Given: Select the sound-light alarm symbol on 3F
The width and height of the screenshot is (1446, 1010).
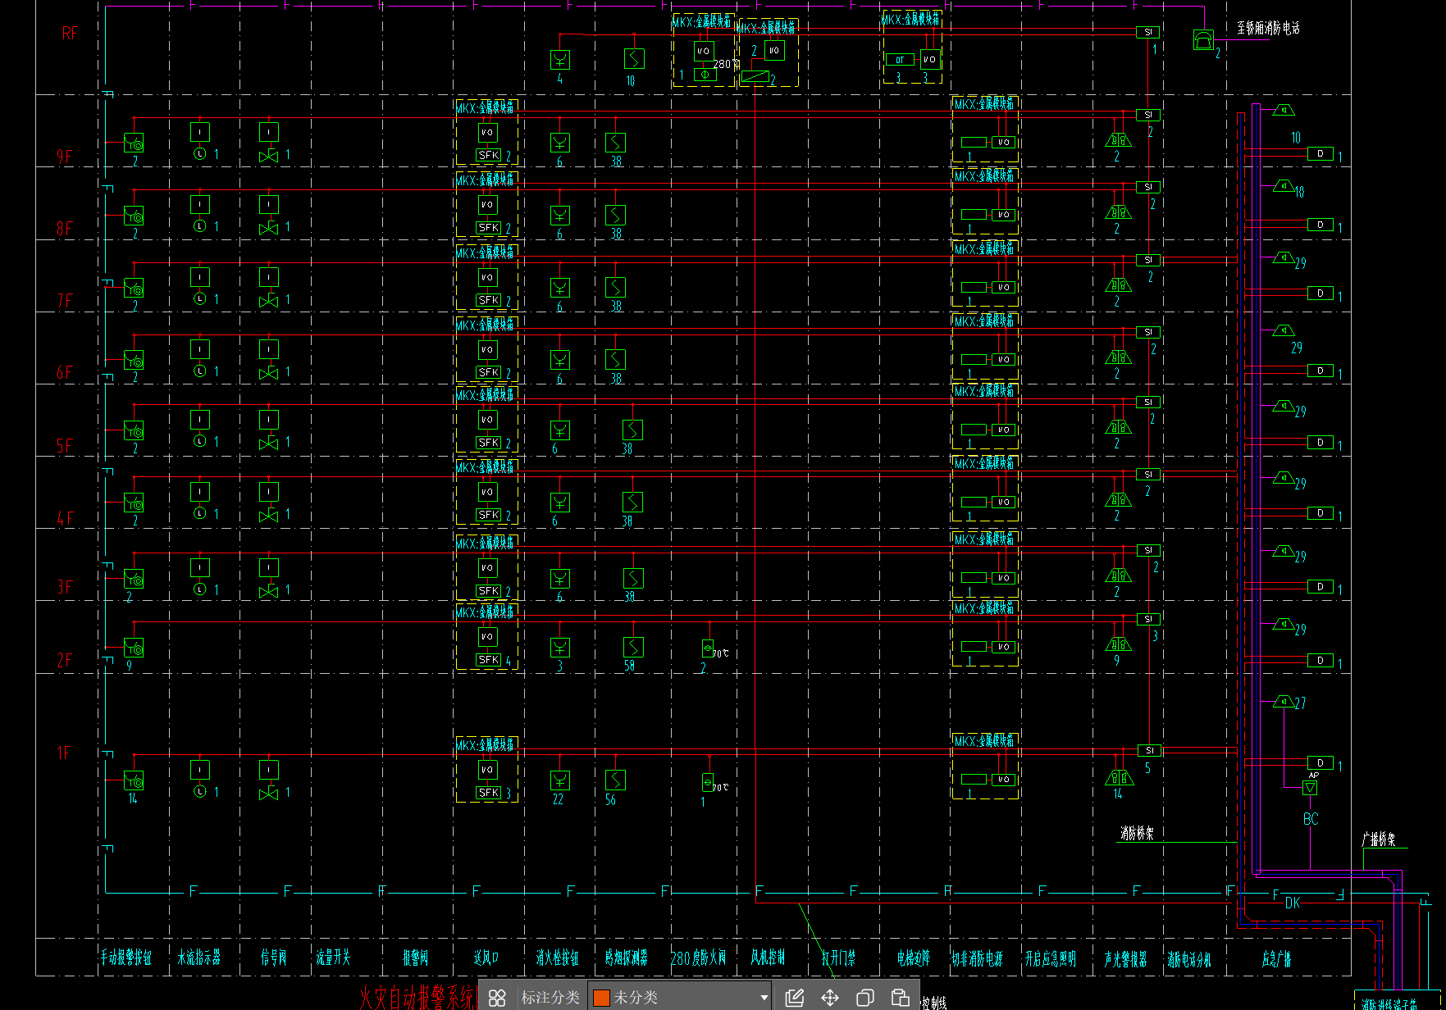Looking at the screenshot, I should 1118,575.
